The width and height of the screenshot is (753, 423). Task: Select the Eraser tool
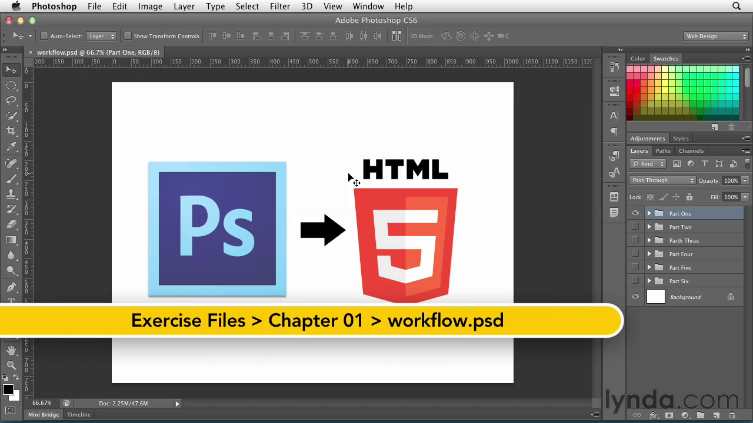point(11,224)
